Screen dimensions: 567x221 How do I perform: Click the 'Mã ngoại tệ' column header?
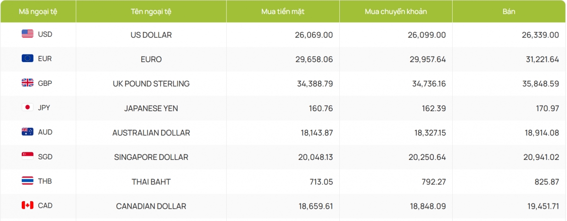click(38, 11)
